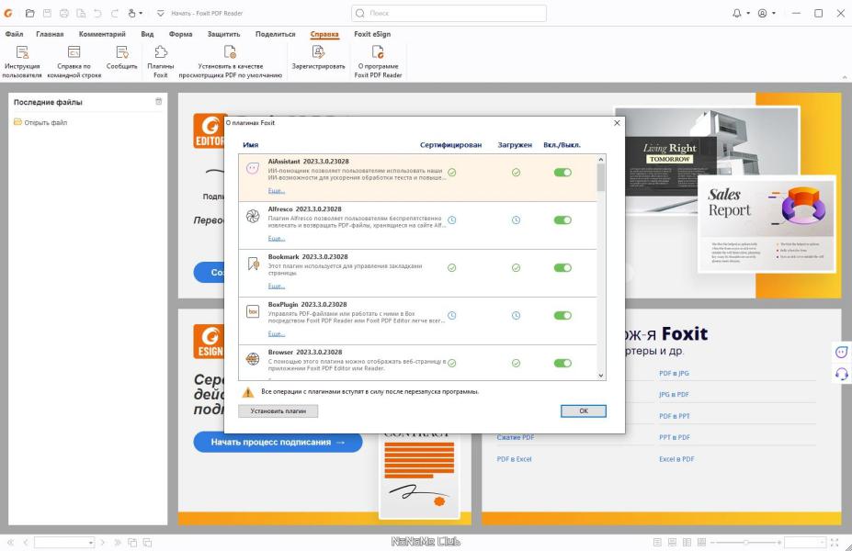
Task: Click full screen icon in status bar
Action: [x=835, y=543]
